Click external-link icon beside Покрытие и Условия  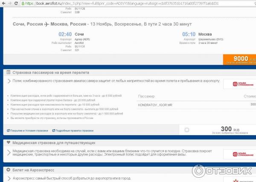[9, 131]
